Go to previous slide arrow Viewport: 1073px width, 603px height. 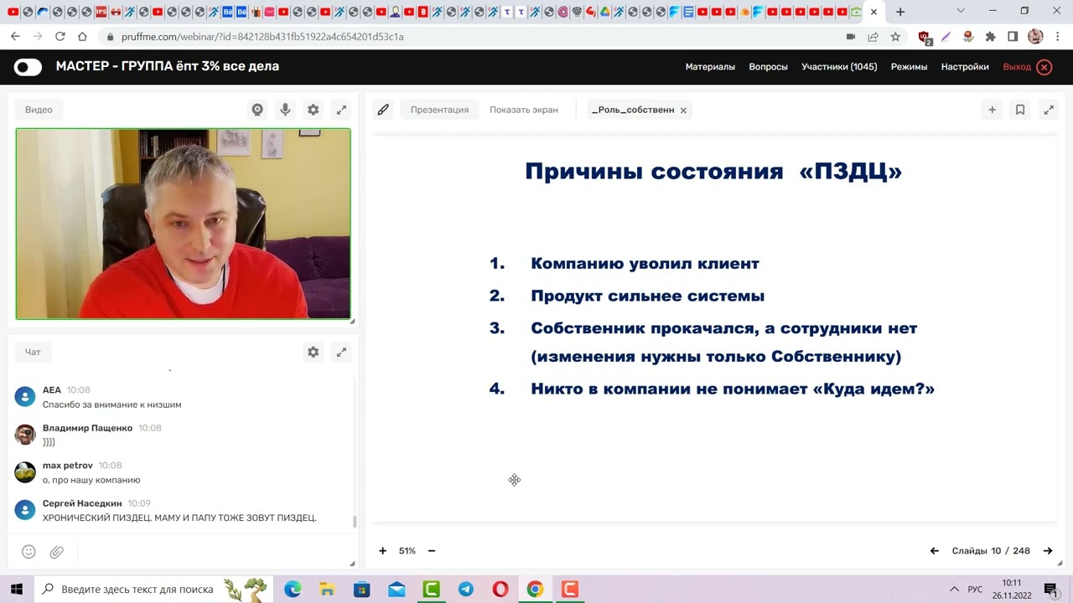click(x=934, y=551)
